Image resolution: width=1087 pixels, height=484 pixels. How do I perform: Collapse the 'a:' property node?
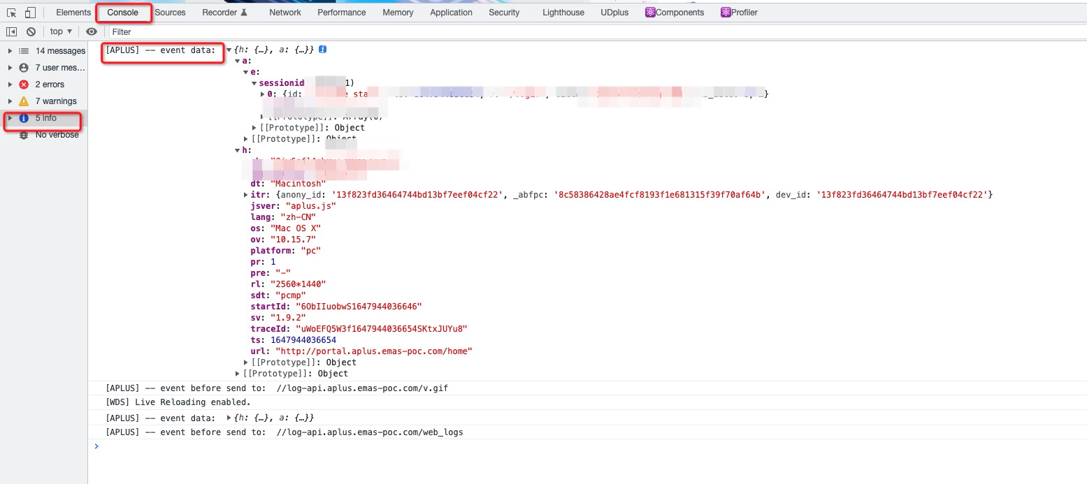(x=237, y=61)
